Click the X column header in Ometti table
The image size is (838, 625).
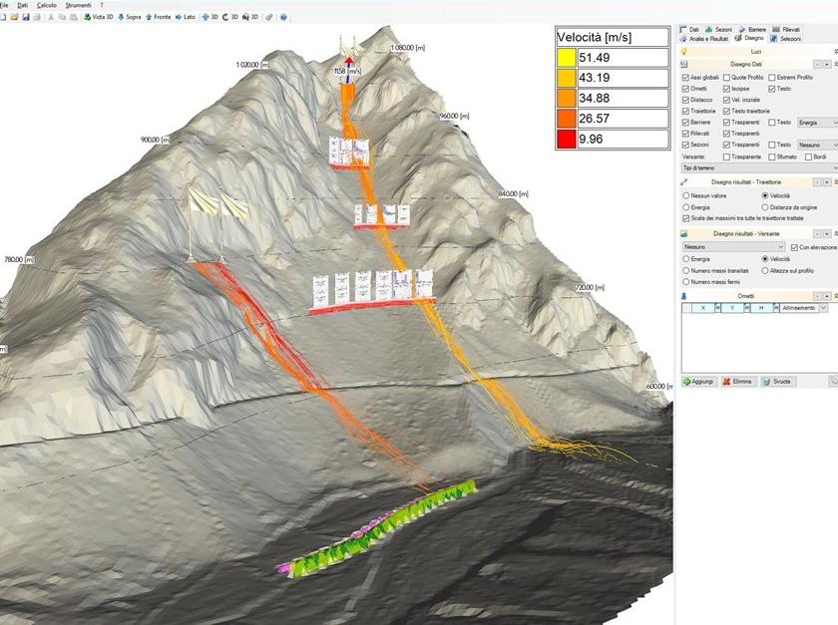click(701, 308)
